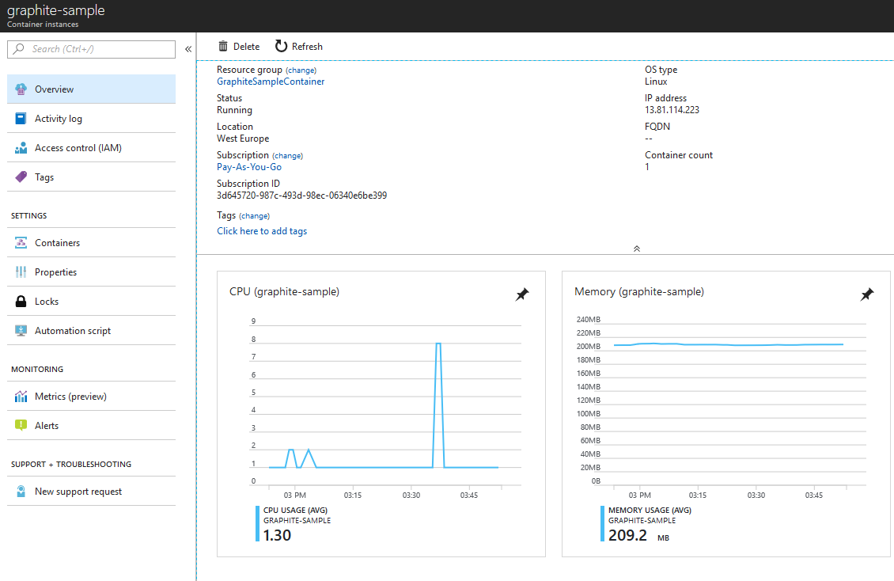Image resolution: width=894 pixels, height=581 pixels.
Task: Open the GraphiteSampleContainer resource group link
Action: tap(271, 81)
